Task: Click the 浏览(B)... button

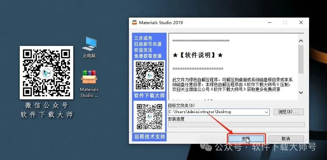Action: point(288,112)
